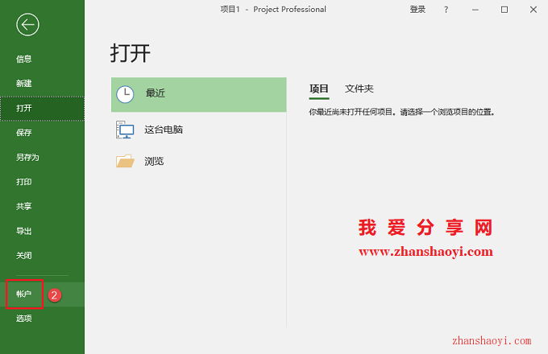The height and width of the screenshot is (354, 548).
Task: Click the back arrow circle icon
Action: click(x=27, y=25)
